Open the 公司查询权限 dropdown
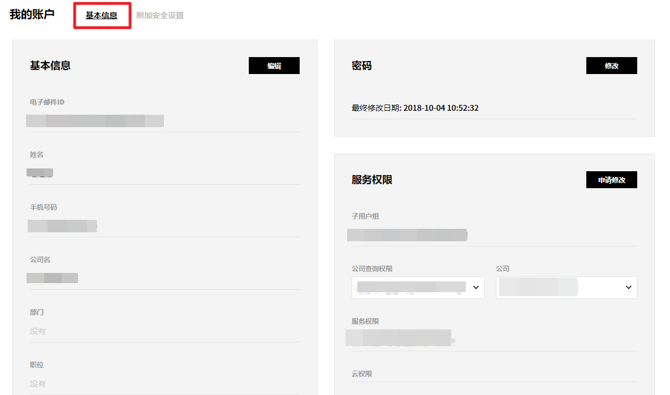This screenshot has width=670, height=395. [x=417, y=288]
